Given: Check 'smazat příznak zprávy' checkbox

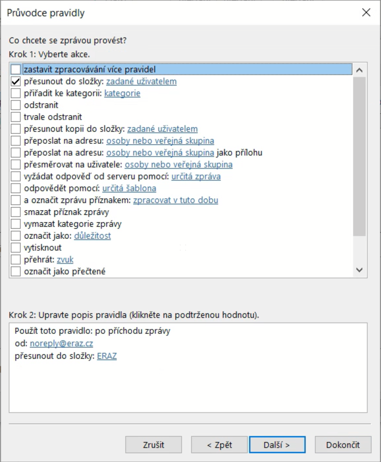Looking at the screenshot, I should pyautogui.click(x=16, y=212).
